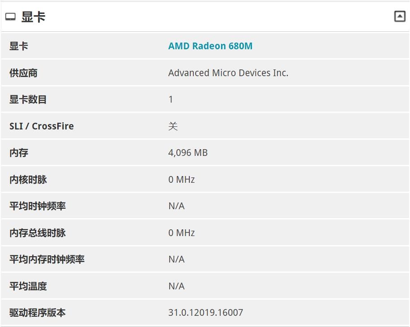
Task: Open the AMD Radeon 680M link
Action: 210,46
